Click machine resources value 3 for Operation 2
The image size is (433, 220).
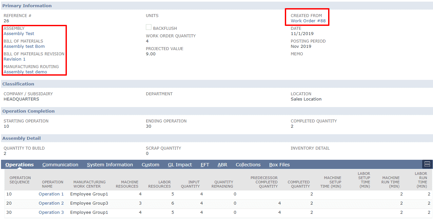(x=140, y=203)
